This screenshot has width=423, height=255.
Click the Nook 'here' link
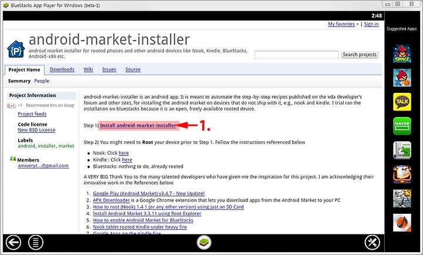[x=124, y=153]
